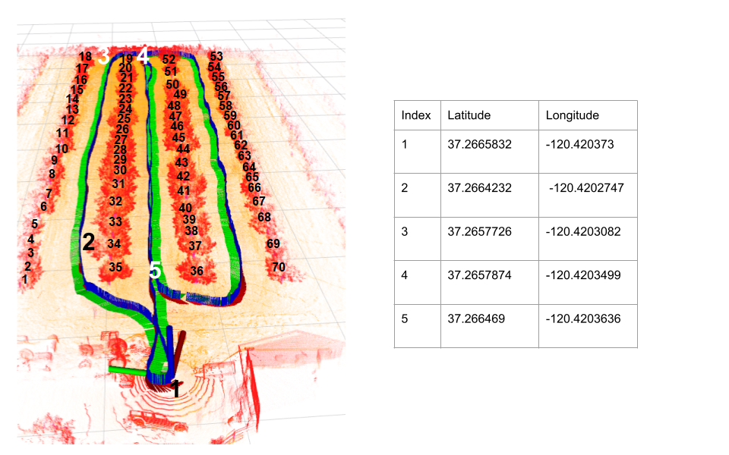Click tree label 53
The image size is (729, 455).
point(216,56)
